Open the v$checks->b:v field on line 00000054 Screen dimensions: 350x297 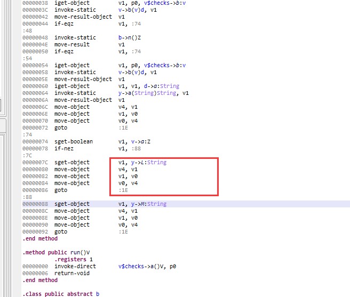pos(165,65)
